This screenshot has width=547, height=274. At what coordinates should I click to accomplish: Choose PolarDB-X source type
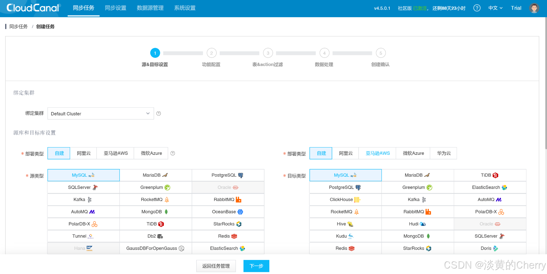(x=83, y=224)
